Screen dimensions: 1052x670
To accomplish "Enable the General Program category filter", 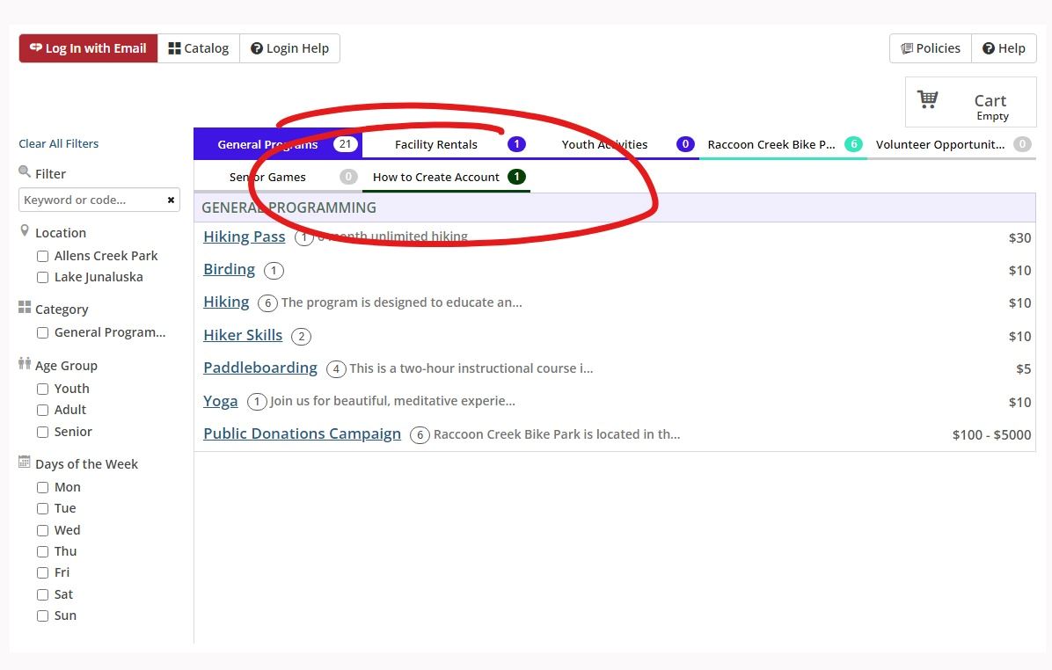I will [42, 332].
